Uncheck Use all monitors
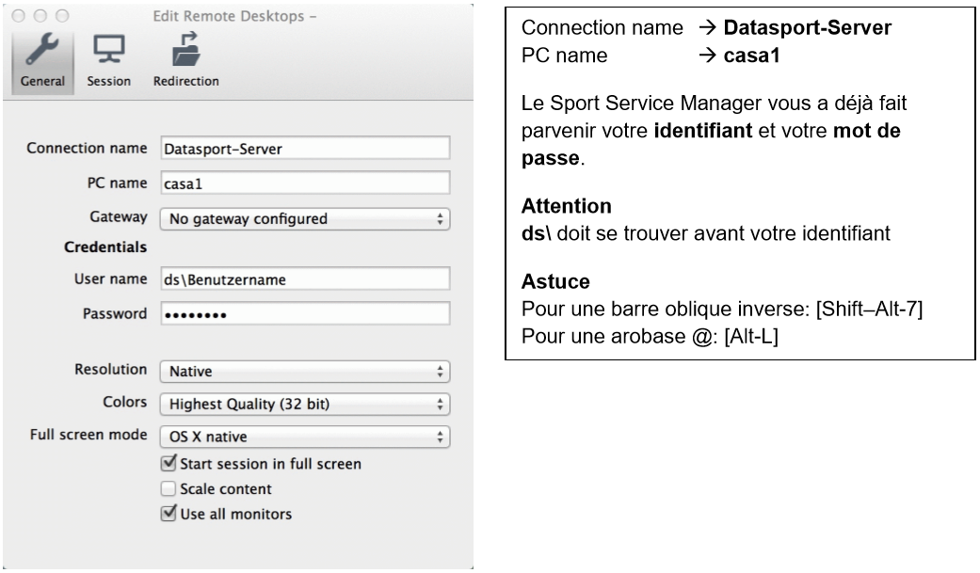Image resolution: width=980 pixels, height=573 pixels. (169, 514)
